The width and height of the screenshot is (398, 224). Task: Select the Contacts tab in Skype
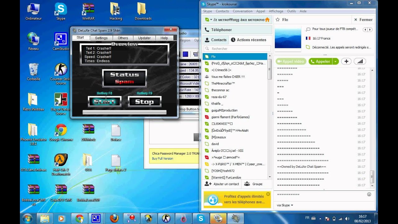click(216, 40)
